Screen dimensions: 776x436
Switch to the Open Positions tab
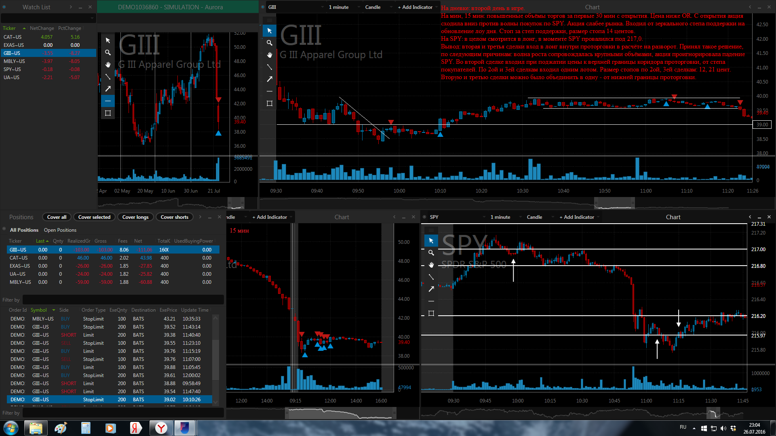point(60,230)
